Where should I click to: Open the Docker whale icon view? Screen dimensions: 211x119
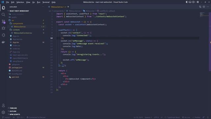pos(3,42)
